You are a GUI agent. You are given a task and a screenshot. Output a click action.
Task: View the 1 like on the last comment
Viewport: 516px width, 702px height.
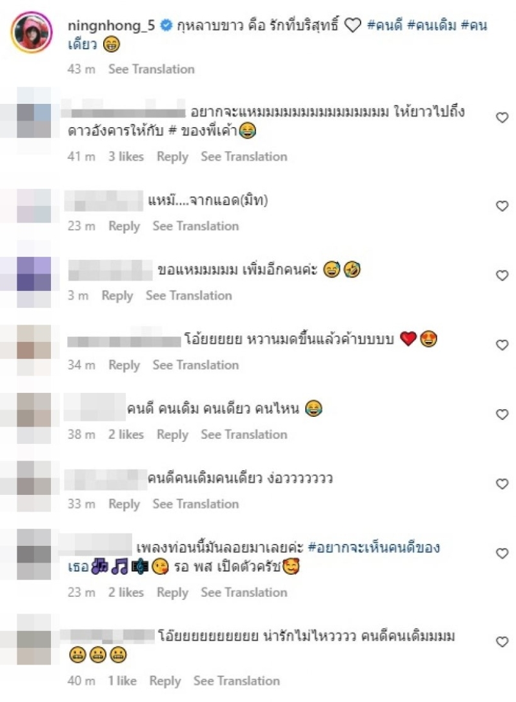(122, 681)
